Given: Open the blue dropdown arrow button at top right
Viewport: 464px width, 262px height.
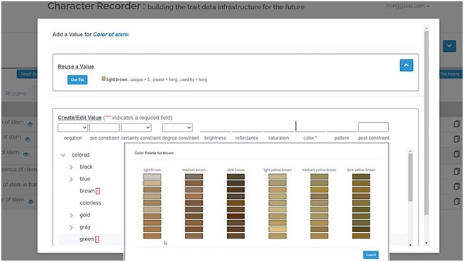Looking at the screenshot, I should pyautogui.click(x=449, y=46).
